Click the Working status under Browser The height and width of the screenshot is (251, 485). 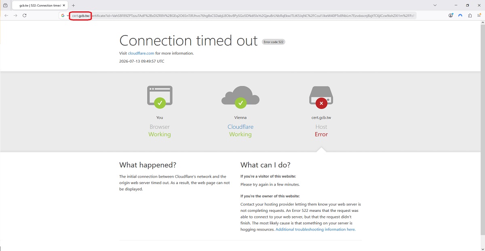point(160,134)
